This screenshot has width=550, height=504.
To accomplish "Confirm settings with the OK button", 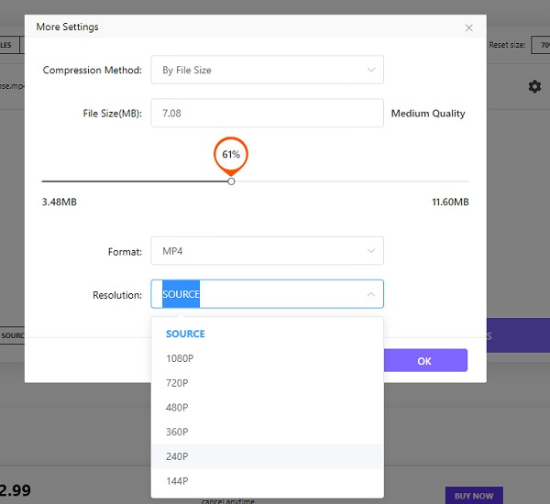I will coord(425,360).
